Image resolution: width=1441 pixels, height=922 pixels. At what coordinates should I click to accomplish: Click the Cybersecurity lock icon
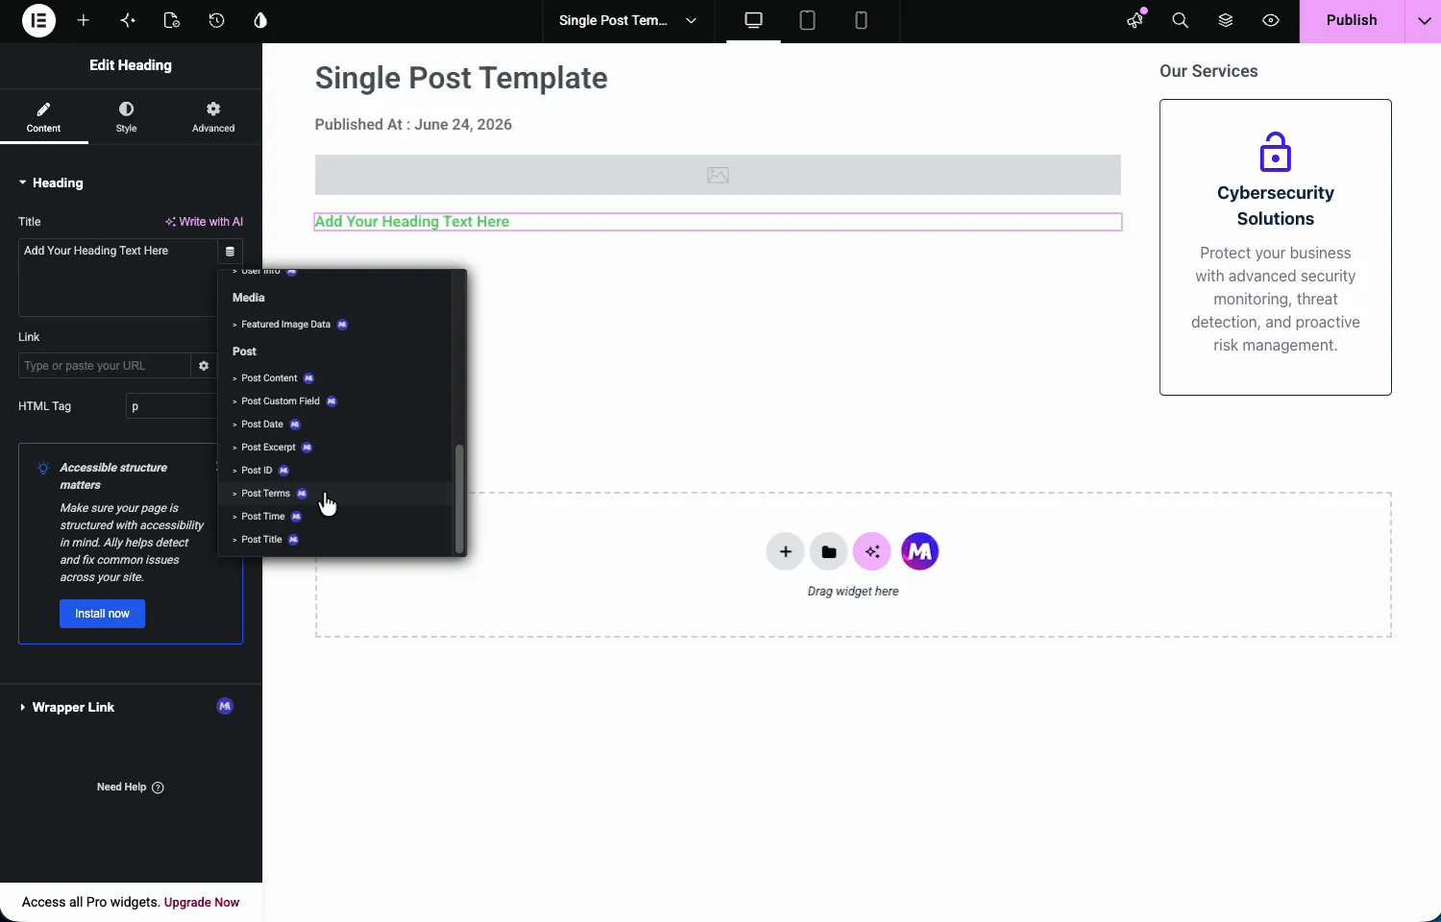point(1275,153)
